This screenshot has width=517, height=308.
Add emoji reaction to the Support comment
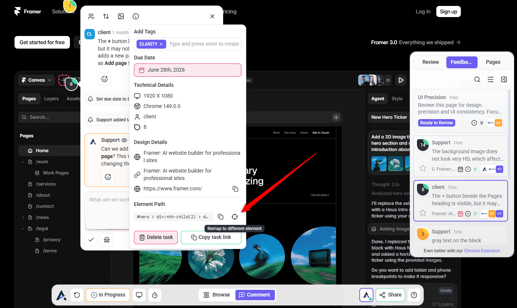click(x=108, y=177)
